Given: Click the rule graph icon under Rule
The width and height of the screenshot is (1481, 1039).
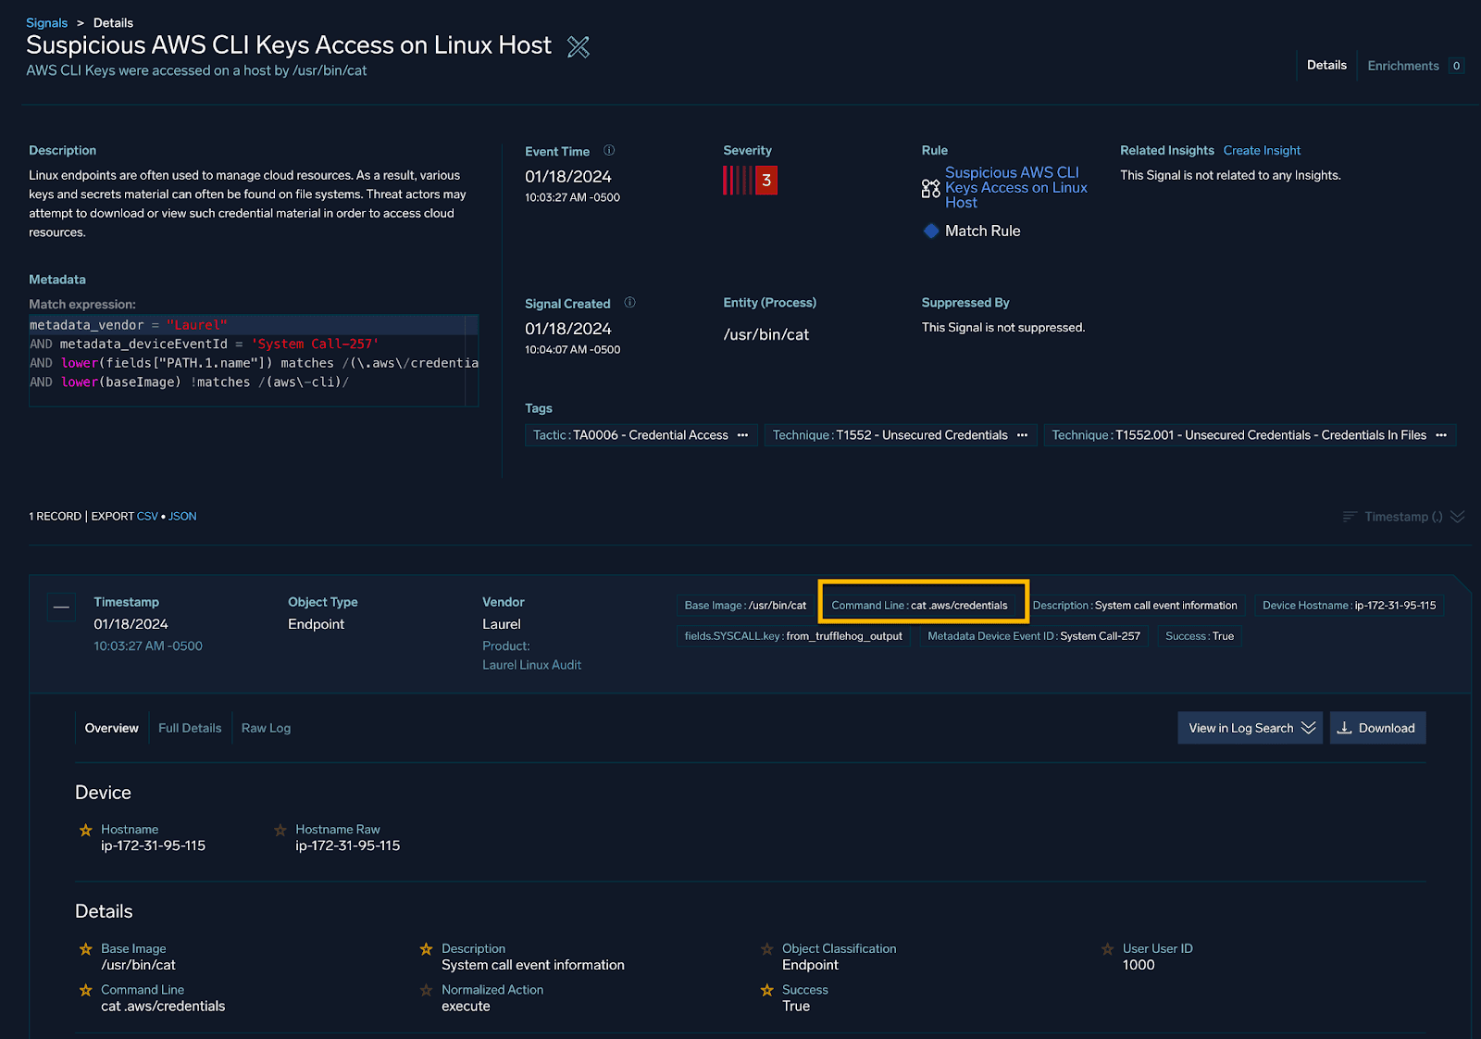Looking at the screenshot, I should pyautogui.click(x=930, y=188).
